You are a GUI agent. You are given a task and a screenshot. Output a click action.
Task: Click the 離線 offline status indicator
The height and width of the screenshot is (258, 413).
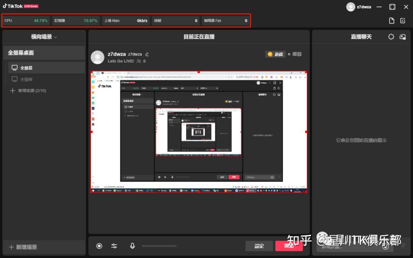coord(295,54)
